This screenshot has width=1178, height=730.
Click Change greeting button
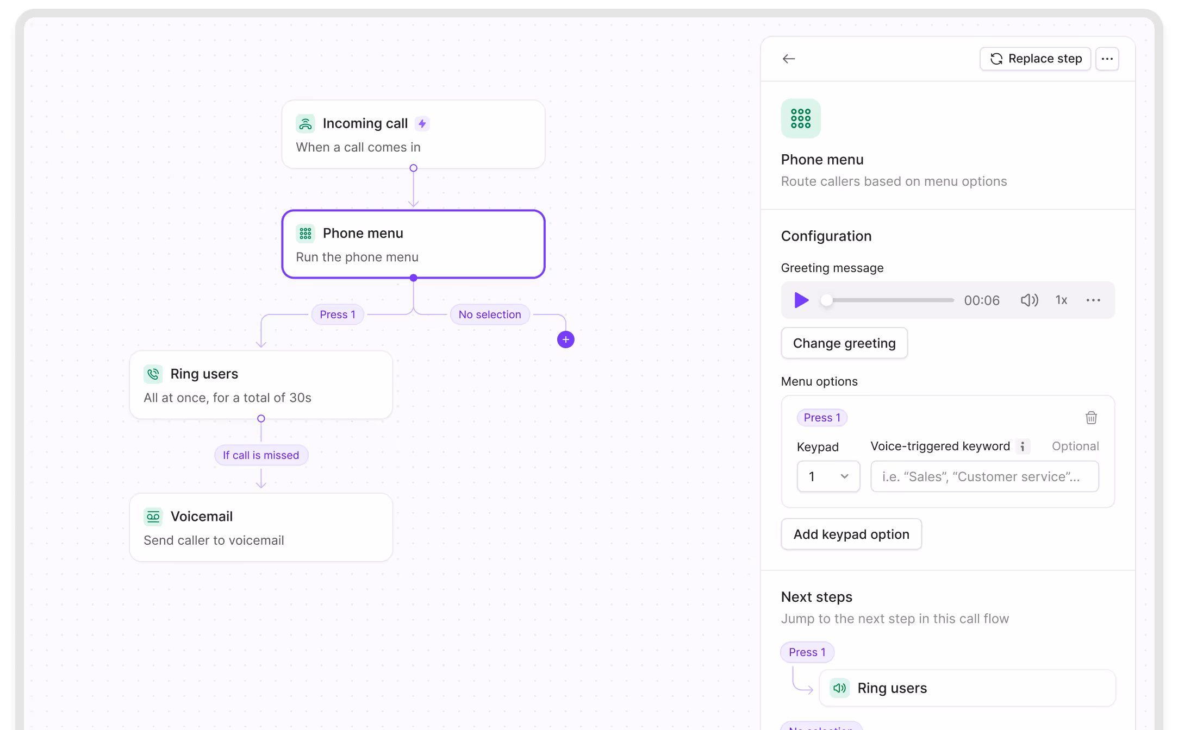tap(844, 343)
